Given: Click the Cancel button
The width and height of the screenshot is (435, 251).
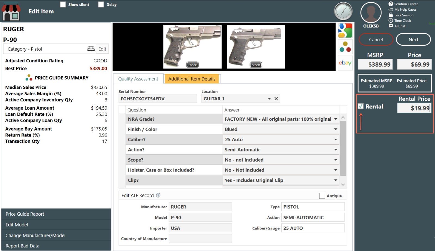Looking at the screenshot, I should point(376,39).
